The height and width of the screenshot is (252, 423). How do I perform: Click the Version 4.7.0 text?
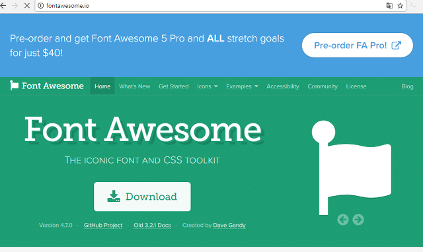(x=56, y=225)
